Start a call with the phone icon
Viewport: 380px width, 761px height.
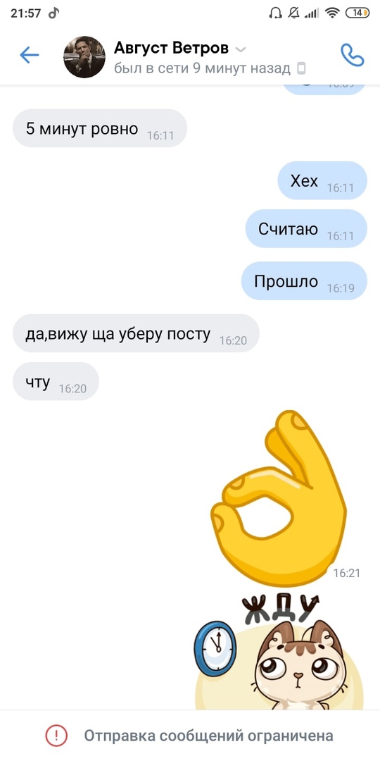353,55
